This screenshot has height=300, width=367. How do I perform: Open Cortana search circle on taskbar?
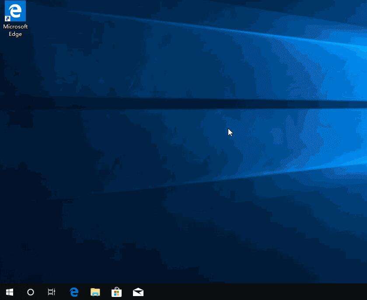tap(31, 292)
